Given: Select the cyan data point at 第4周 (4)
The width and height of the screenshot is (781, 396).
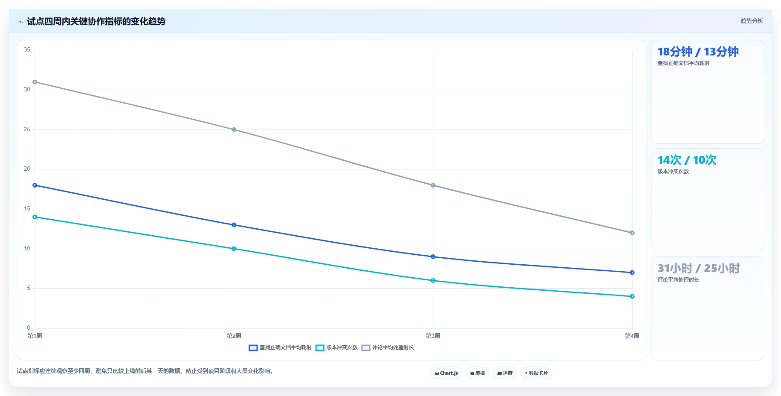Looking at the screenshot, I should coord(632,296).
